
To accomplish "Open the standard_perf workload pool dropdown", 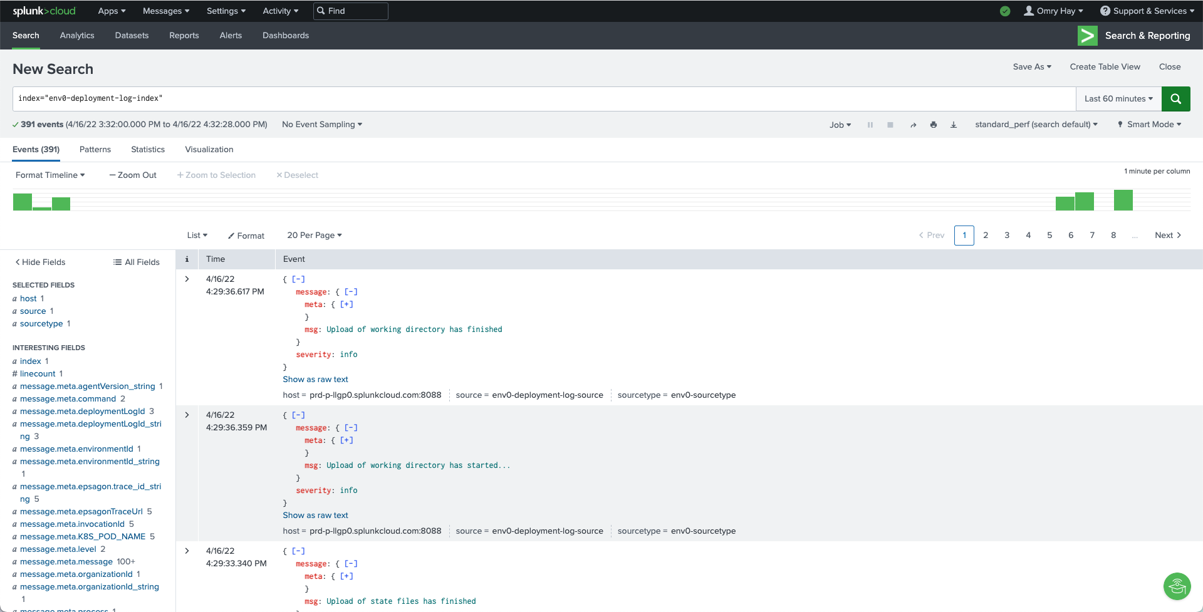I will [1036, 125].
